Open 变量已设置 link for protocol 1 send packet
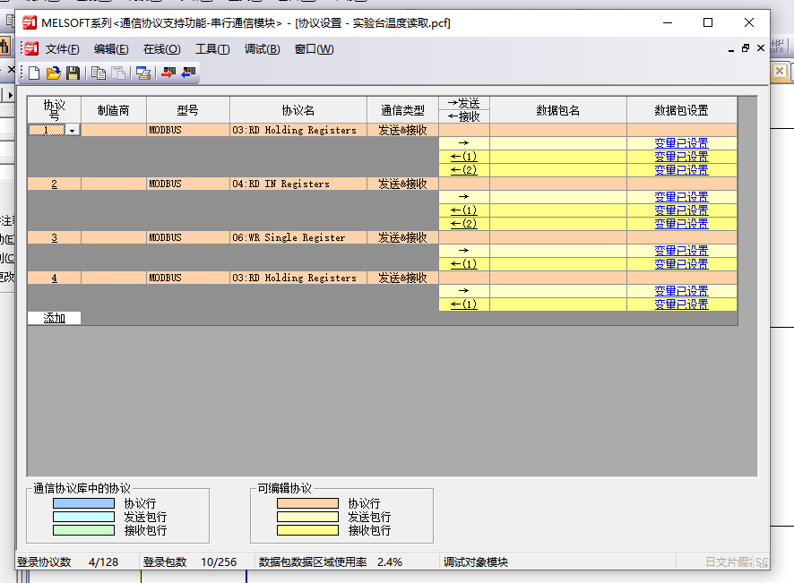This screenshot has width=794, height=583. coord(681,143)
